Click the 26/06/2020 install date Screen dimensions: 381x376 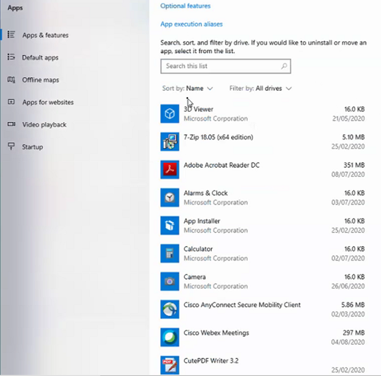click(x=348, y=286)
